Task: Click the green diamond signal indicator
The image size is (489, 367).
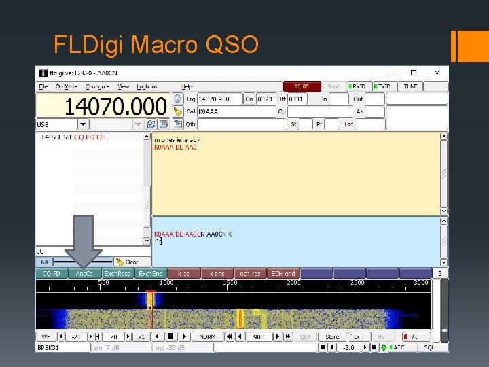Action: (x=384, y=347)
